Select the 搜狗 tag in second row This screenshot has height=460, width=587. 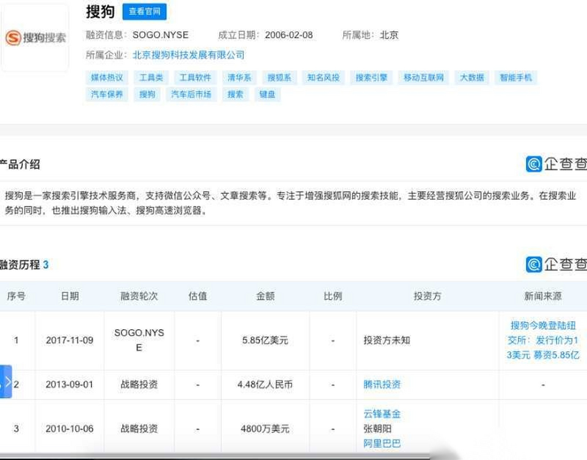click(x=147, y=95)
